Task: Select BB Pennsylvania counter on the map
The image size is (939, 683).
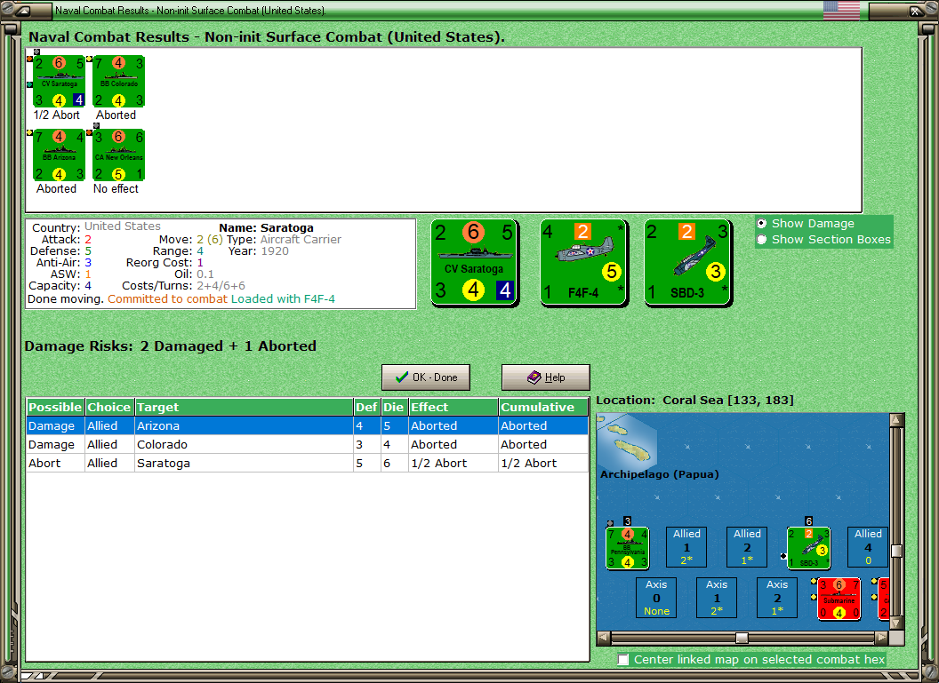Action: pyautogui.click(x=627, y=548)
